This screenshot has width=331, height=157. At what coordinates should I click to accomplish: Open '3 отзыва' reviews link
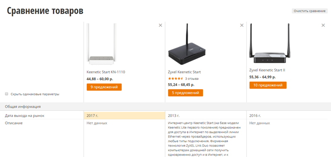[x=192, y=79]
